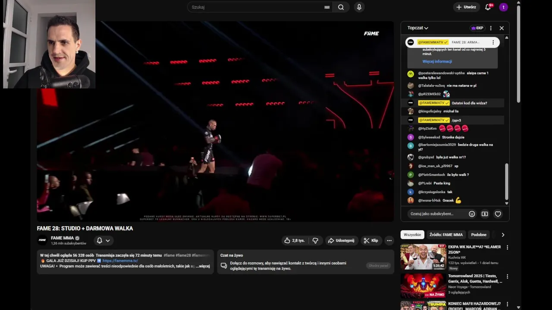This screenshot has height=310, width=552.
Task: Click the page vertical scrollbar
Action: [518, 54]
